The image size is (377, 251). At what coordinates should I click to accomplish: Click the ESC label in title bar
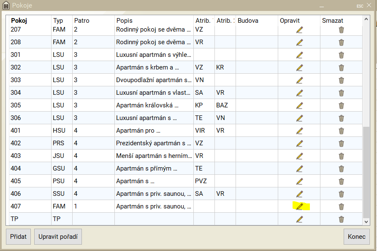360,6
